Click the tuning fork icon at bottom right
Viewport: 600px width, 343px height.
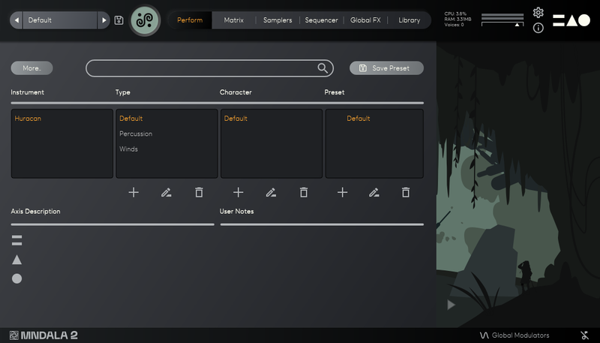[x=584, y=335]
